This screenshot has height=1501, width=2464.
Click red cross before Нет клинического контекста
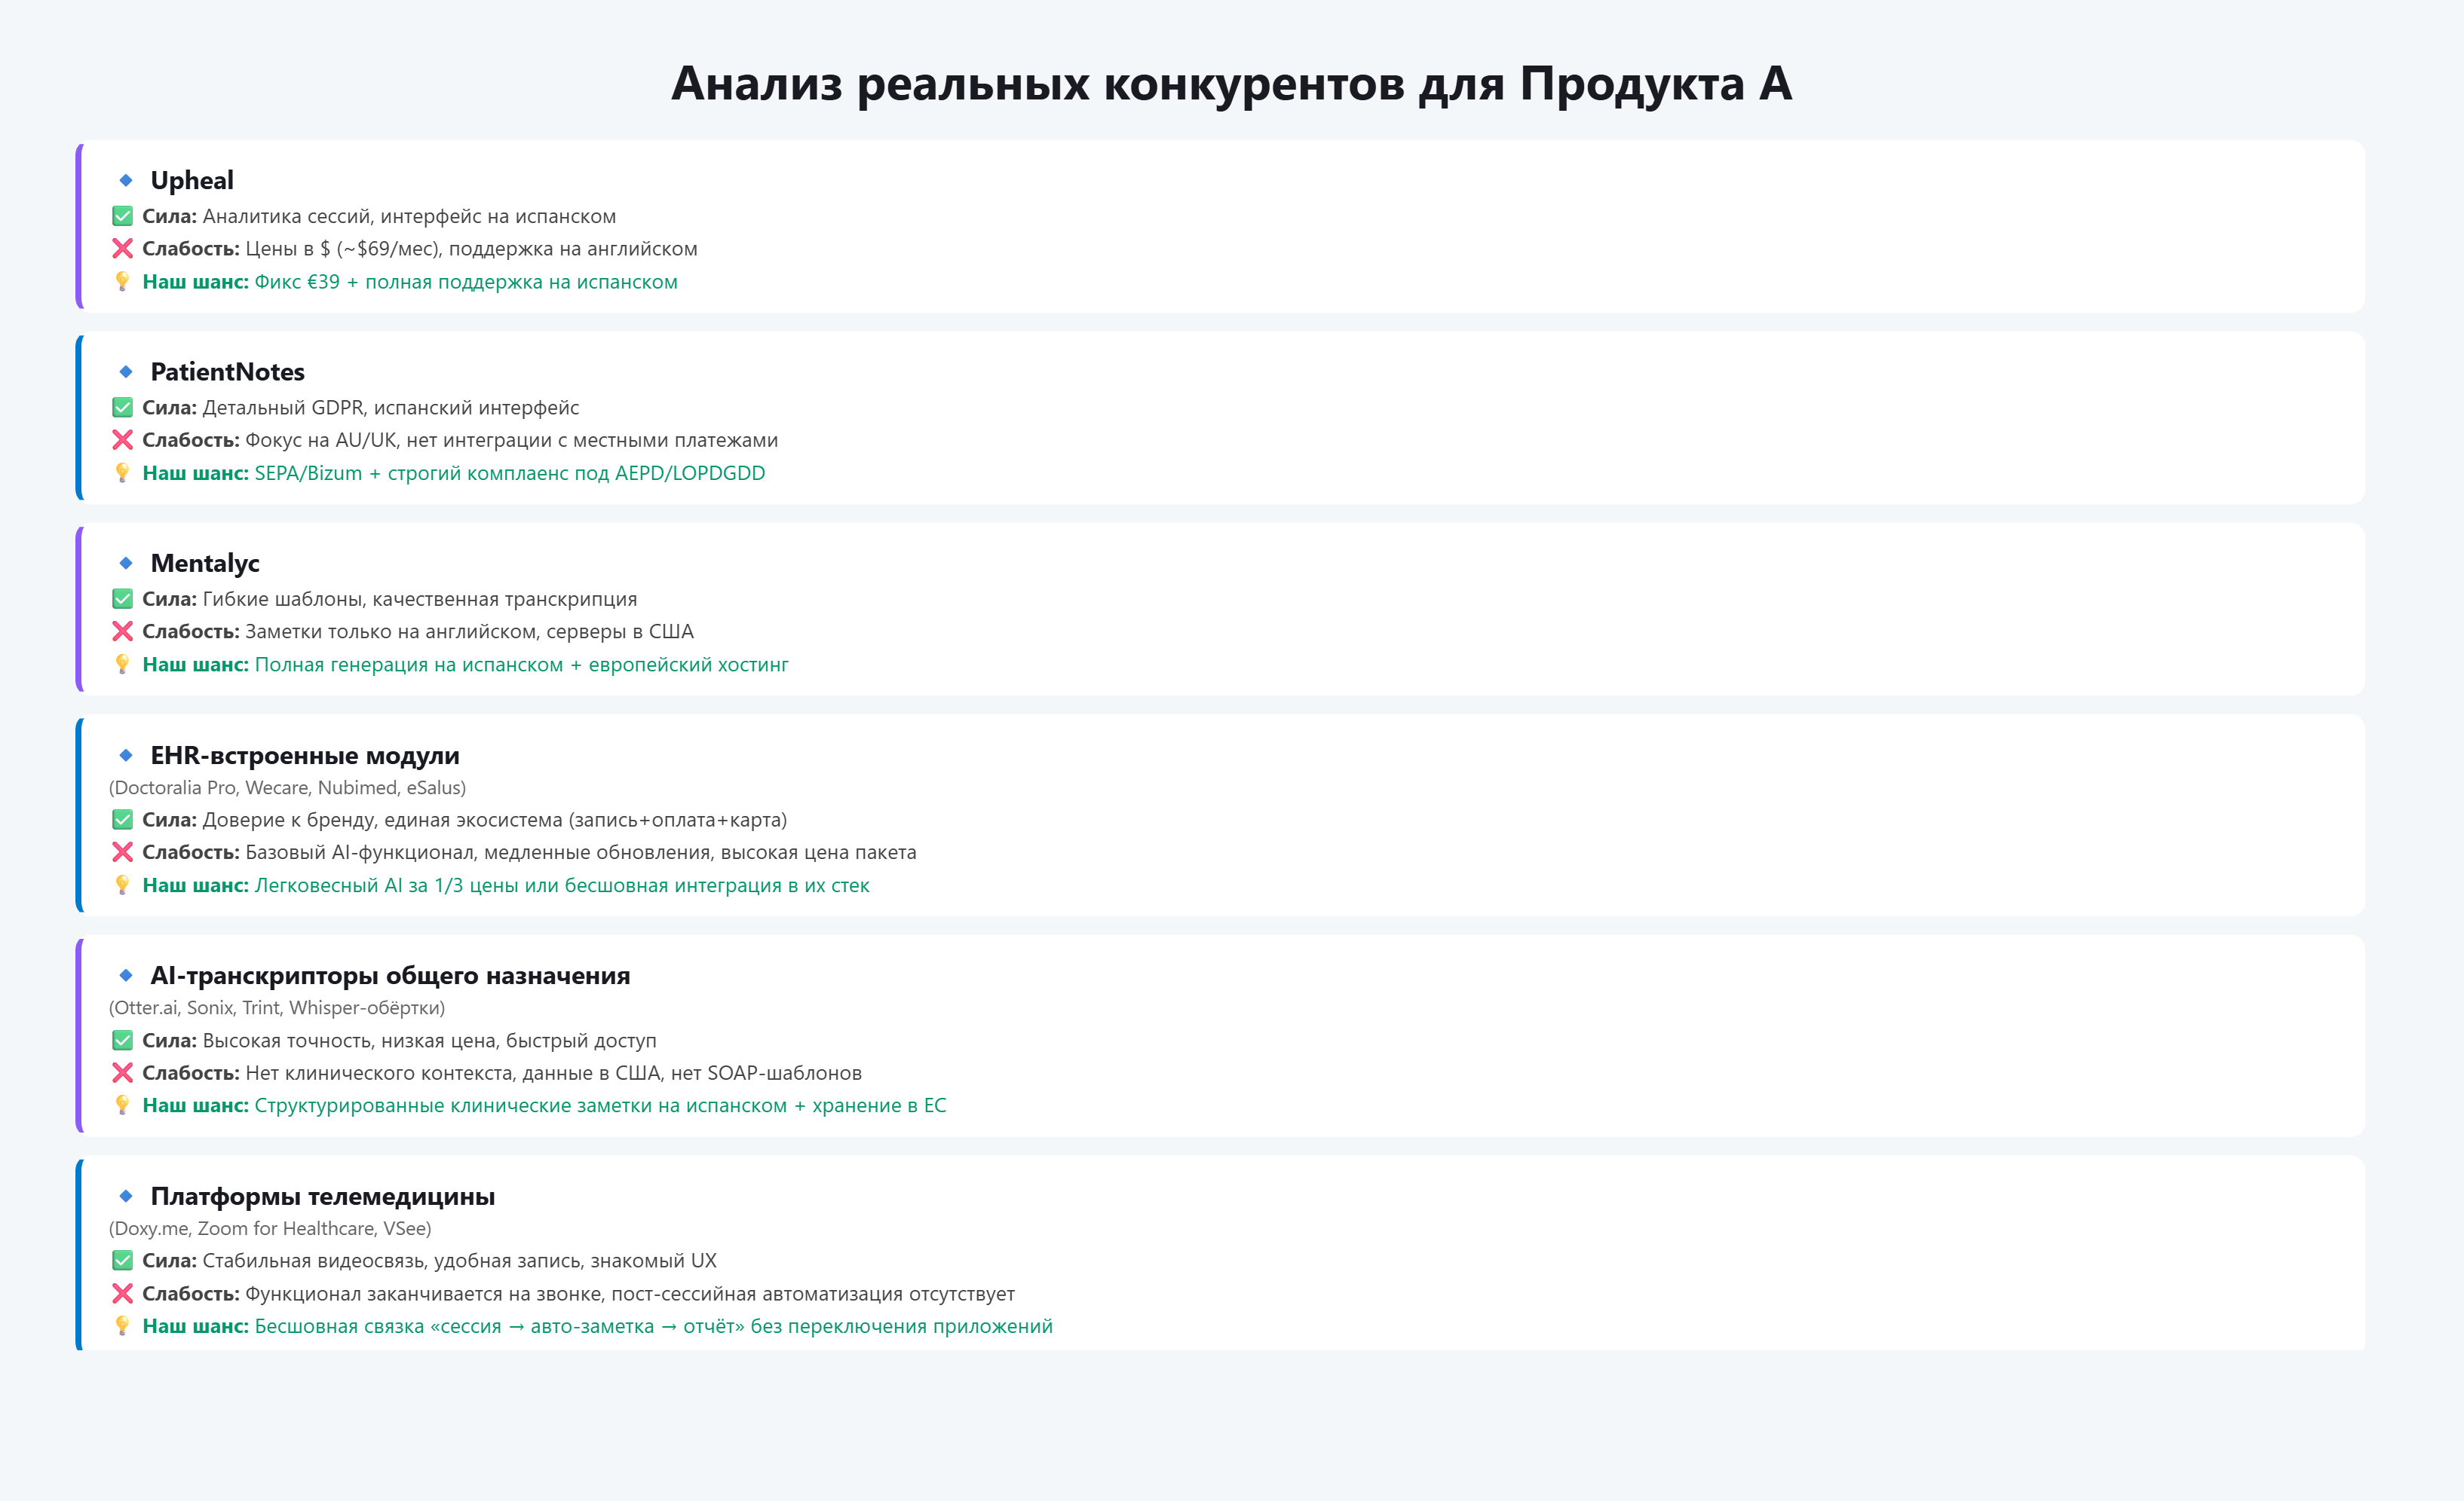point(122,1073)
